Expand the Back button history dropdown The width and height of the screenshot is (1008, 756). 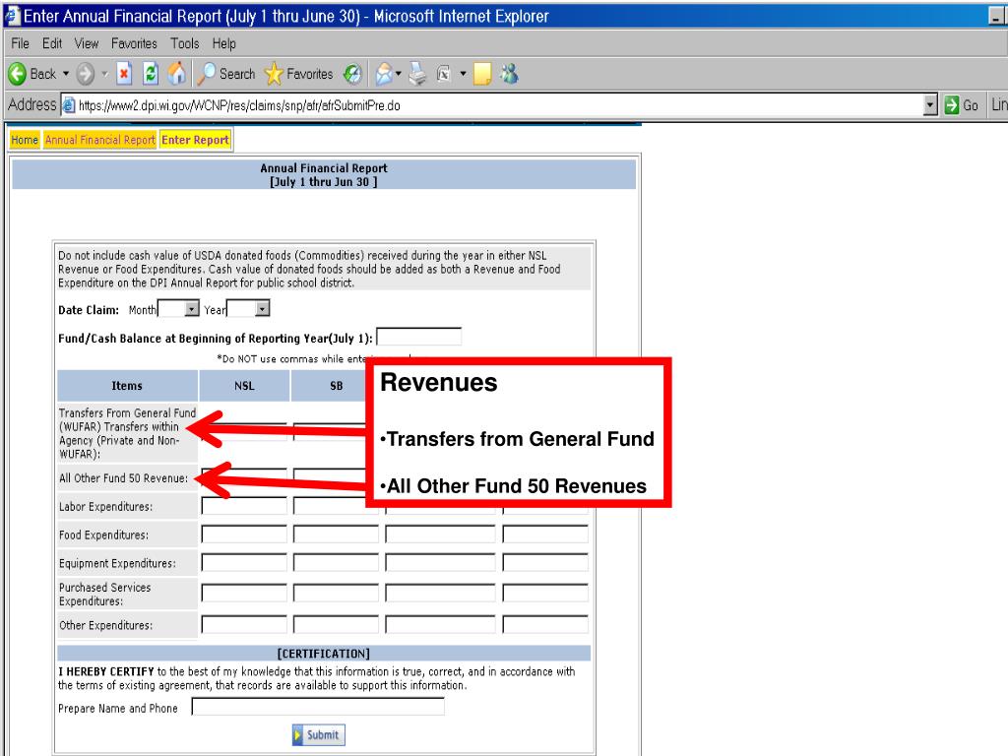(66, 74)
